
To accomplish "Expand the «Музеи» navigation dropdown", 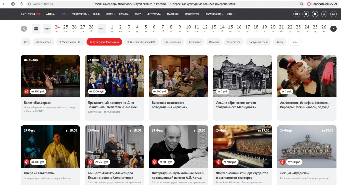I will point(110,14).
